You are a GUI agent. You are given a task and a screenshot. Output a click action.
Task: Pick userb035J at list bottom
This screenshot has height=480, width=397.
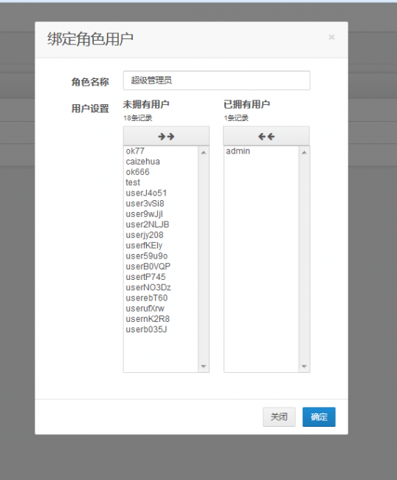(x=161, y=329)
